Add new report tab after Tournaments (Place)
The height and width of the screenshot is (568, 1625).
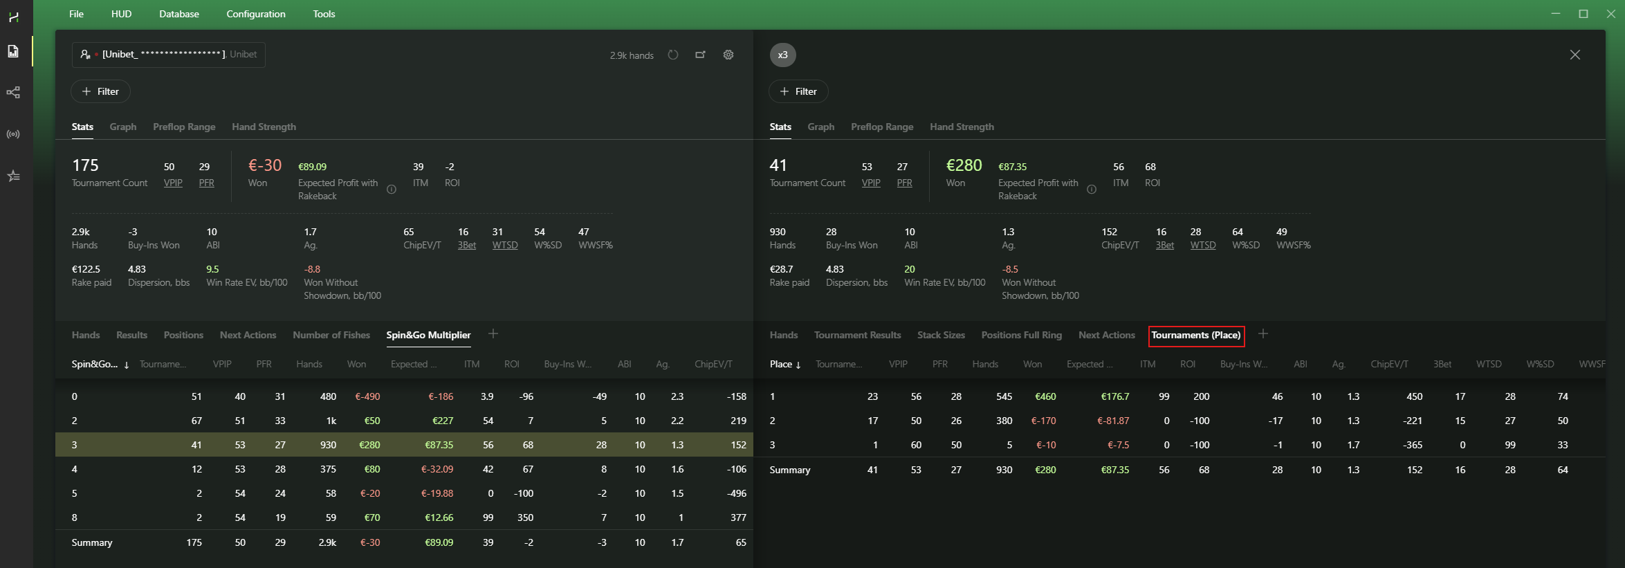click(1263, 334)
